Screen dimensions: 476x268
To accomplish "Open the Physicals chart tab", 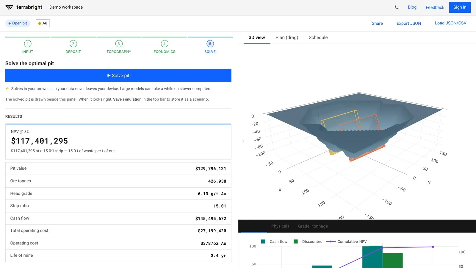I will (280, 226).
